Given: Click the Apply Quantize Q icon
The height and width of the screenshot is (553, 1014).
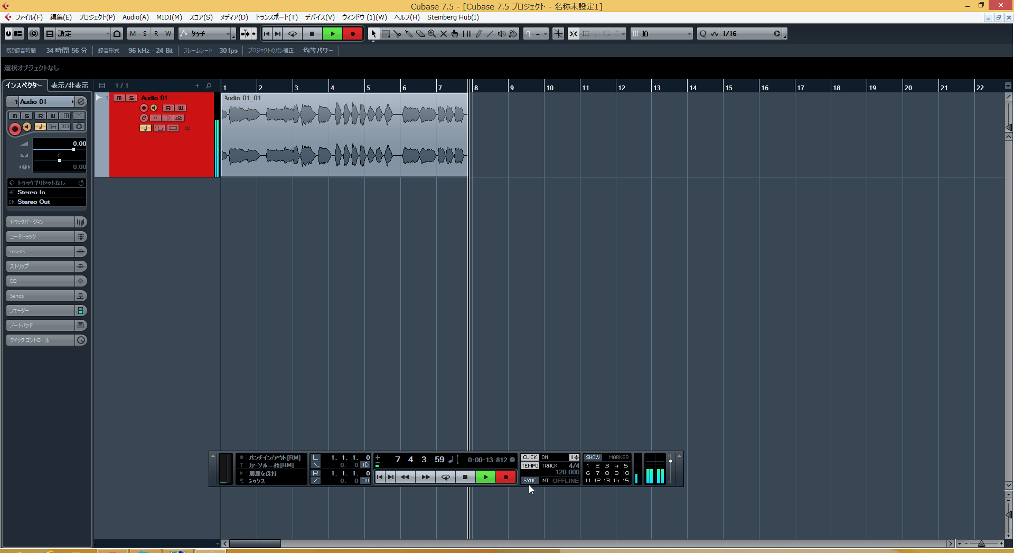Looking at the screenshot, I should (703, 34).
